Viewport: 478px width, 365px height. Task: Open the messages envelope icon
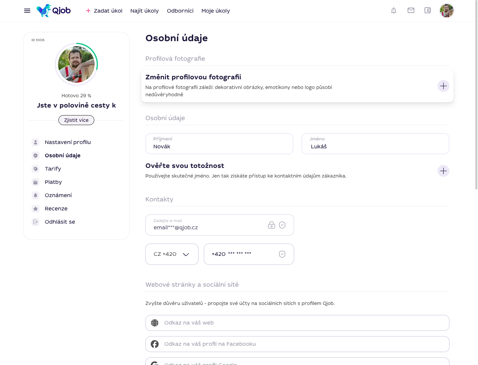pyautogui.click(x=411, y=10)
